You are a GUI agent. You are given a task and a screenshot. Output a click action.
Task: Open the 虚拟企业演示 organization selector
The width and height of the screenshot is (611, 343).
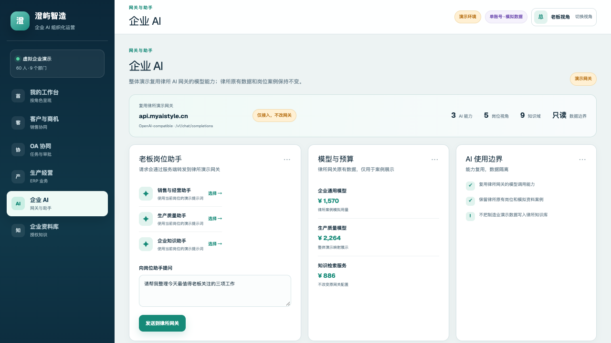[x=57, y=63]
